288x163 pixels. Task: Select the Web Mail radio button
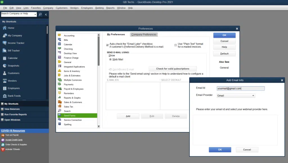click(110, 60)
